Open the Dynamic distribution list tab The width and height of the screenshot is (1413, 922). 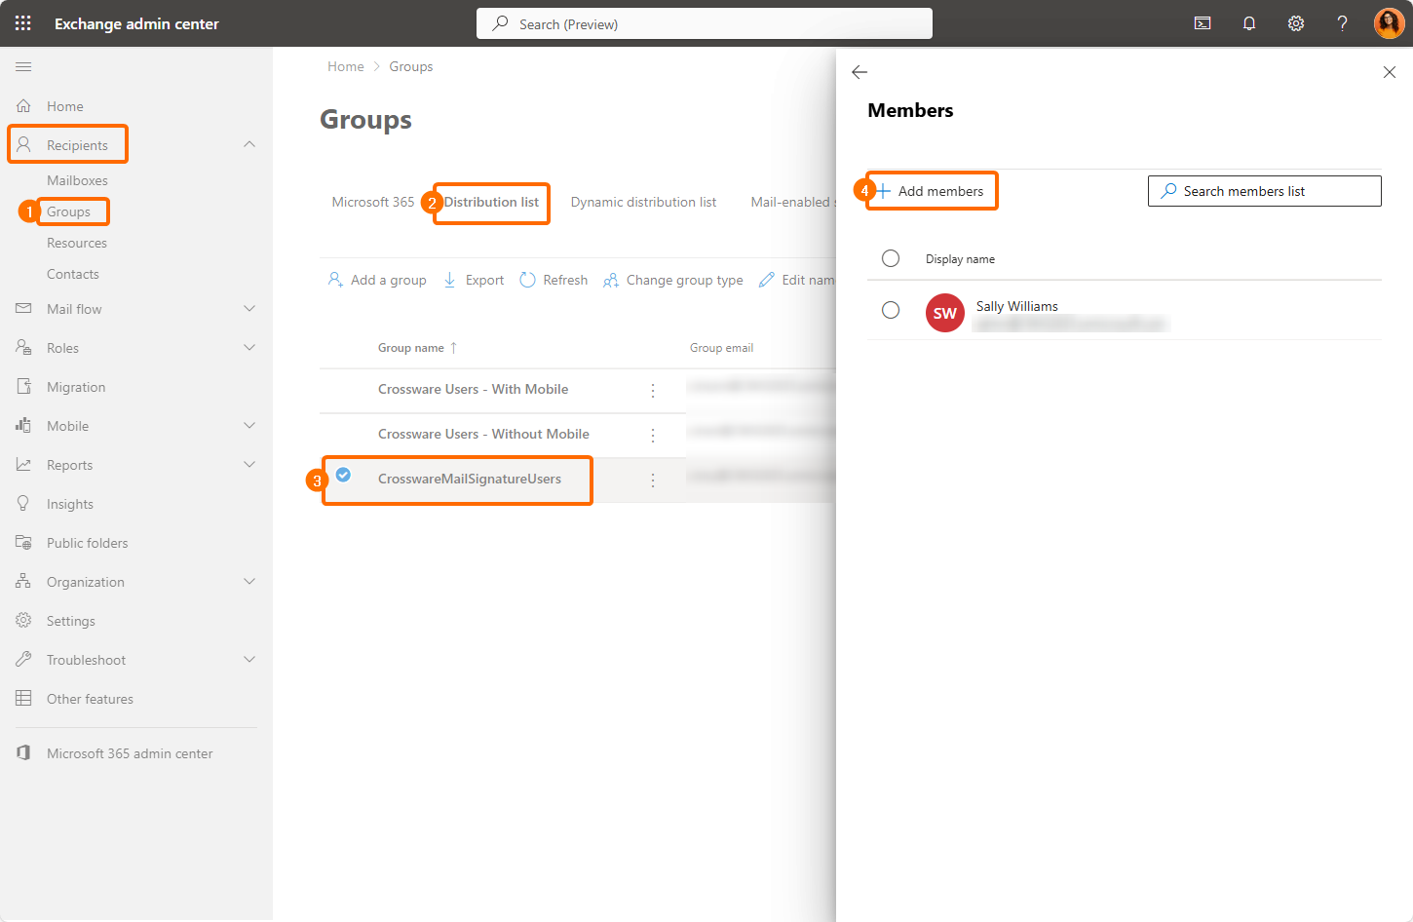(643, 203)
